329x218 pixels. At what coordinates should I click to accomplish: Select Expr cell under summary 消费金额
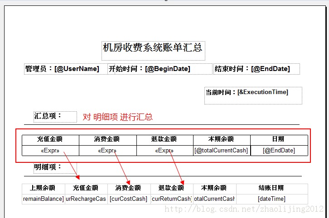(108, 151)
